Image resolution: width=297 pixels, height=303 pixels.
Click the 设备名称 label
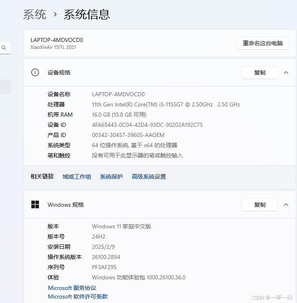(x=59, y=94)
